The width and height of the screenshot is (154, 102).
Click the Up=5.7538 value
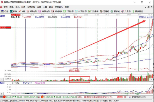[40, 17]
